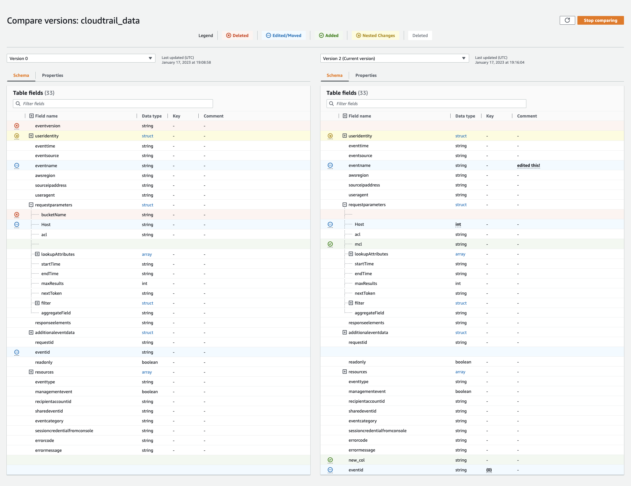
Task: Open Version 0 version dropdown
Action: pyautogui.click(x=81, y=58)
